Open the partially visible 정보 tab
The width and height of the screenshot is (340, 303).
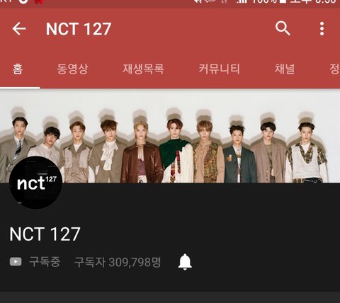tap(334, 69)
